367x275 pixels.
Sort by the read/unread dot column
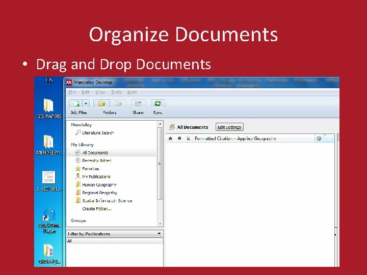pos(179,138)
